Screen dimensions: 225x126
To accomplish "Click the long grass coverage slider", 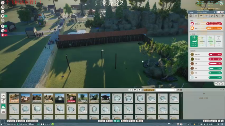I will (215, 59).
